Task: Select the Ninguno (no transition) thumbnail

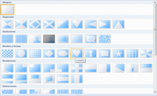Action: [x=7, y=10]
